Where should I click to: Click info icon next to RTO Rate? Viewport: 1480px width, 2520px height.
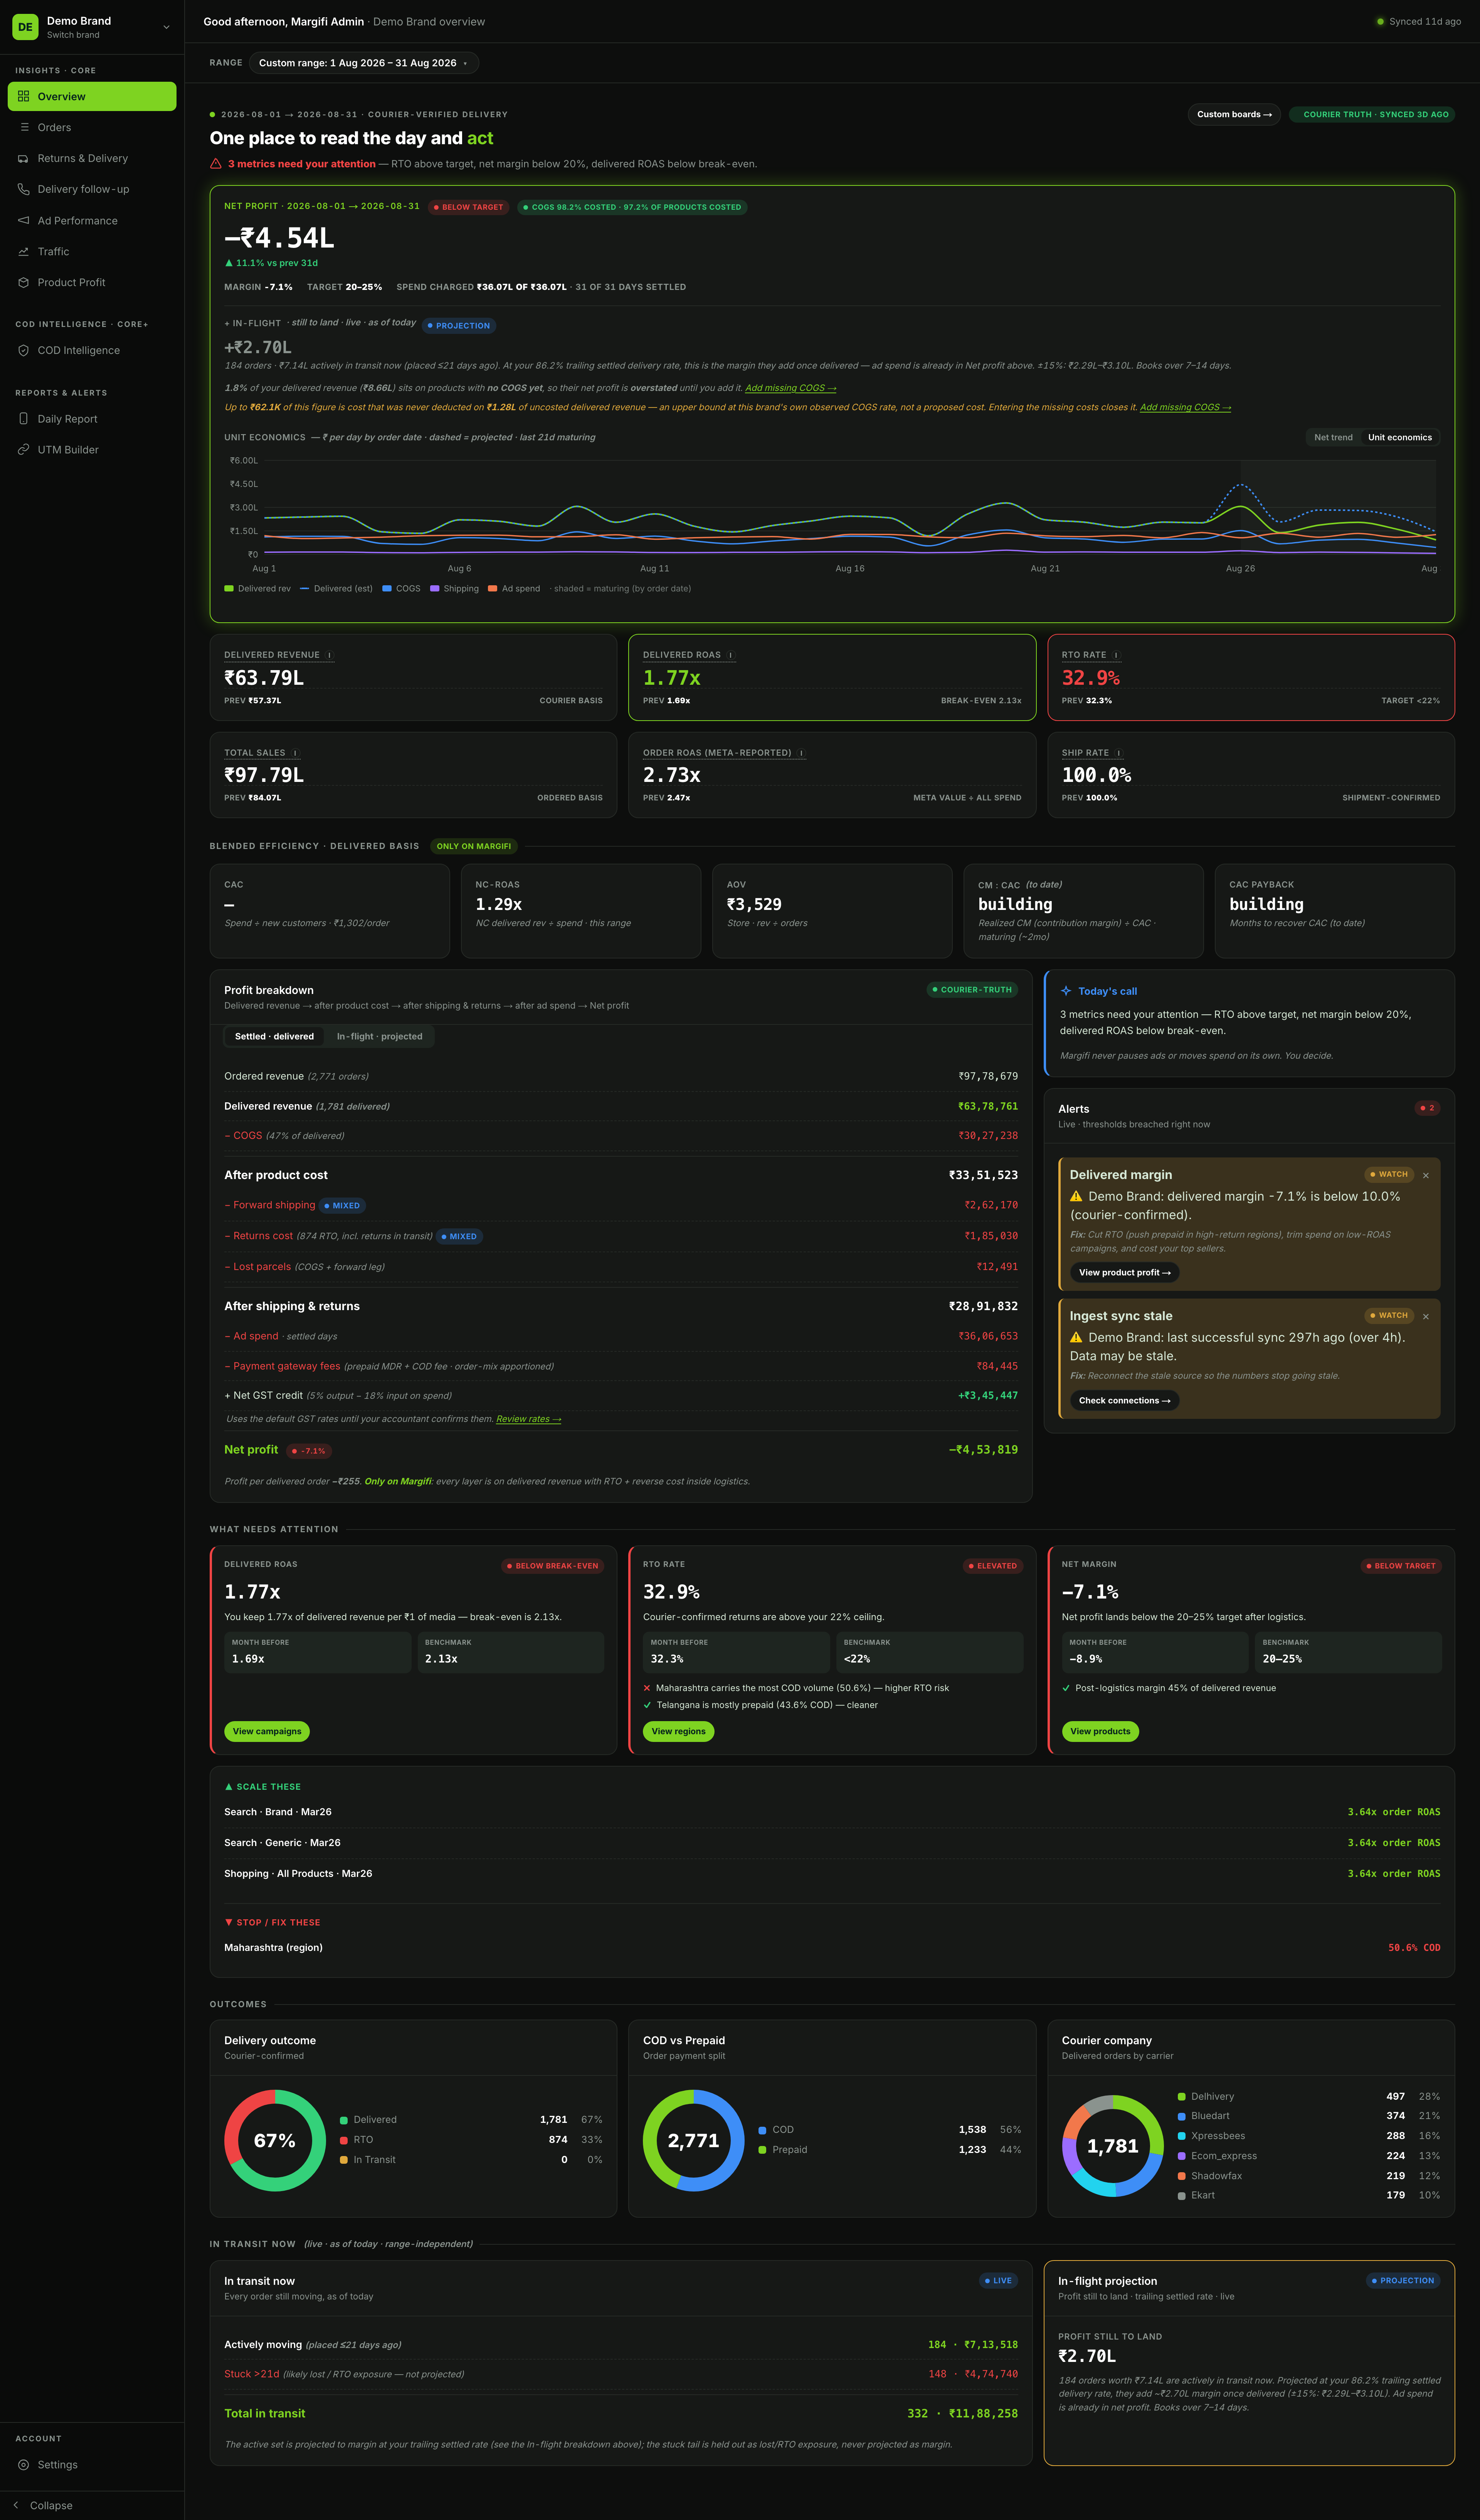1116,656
